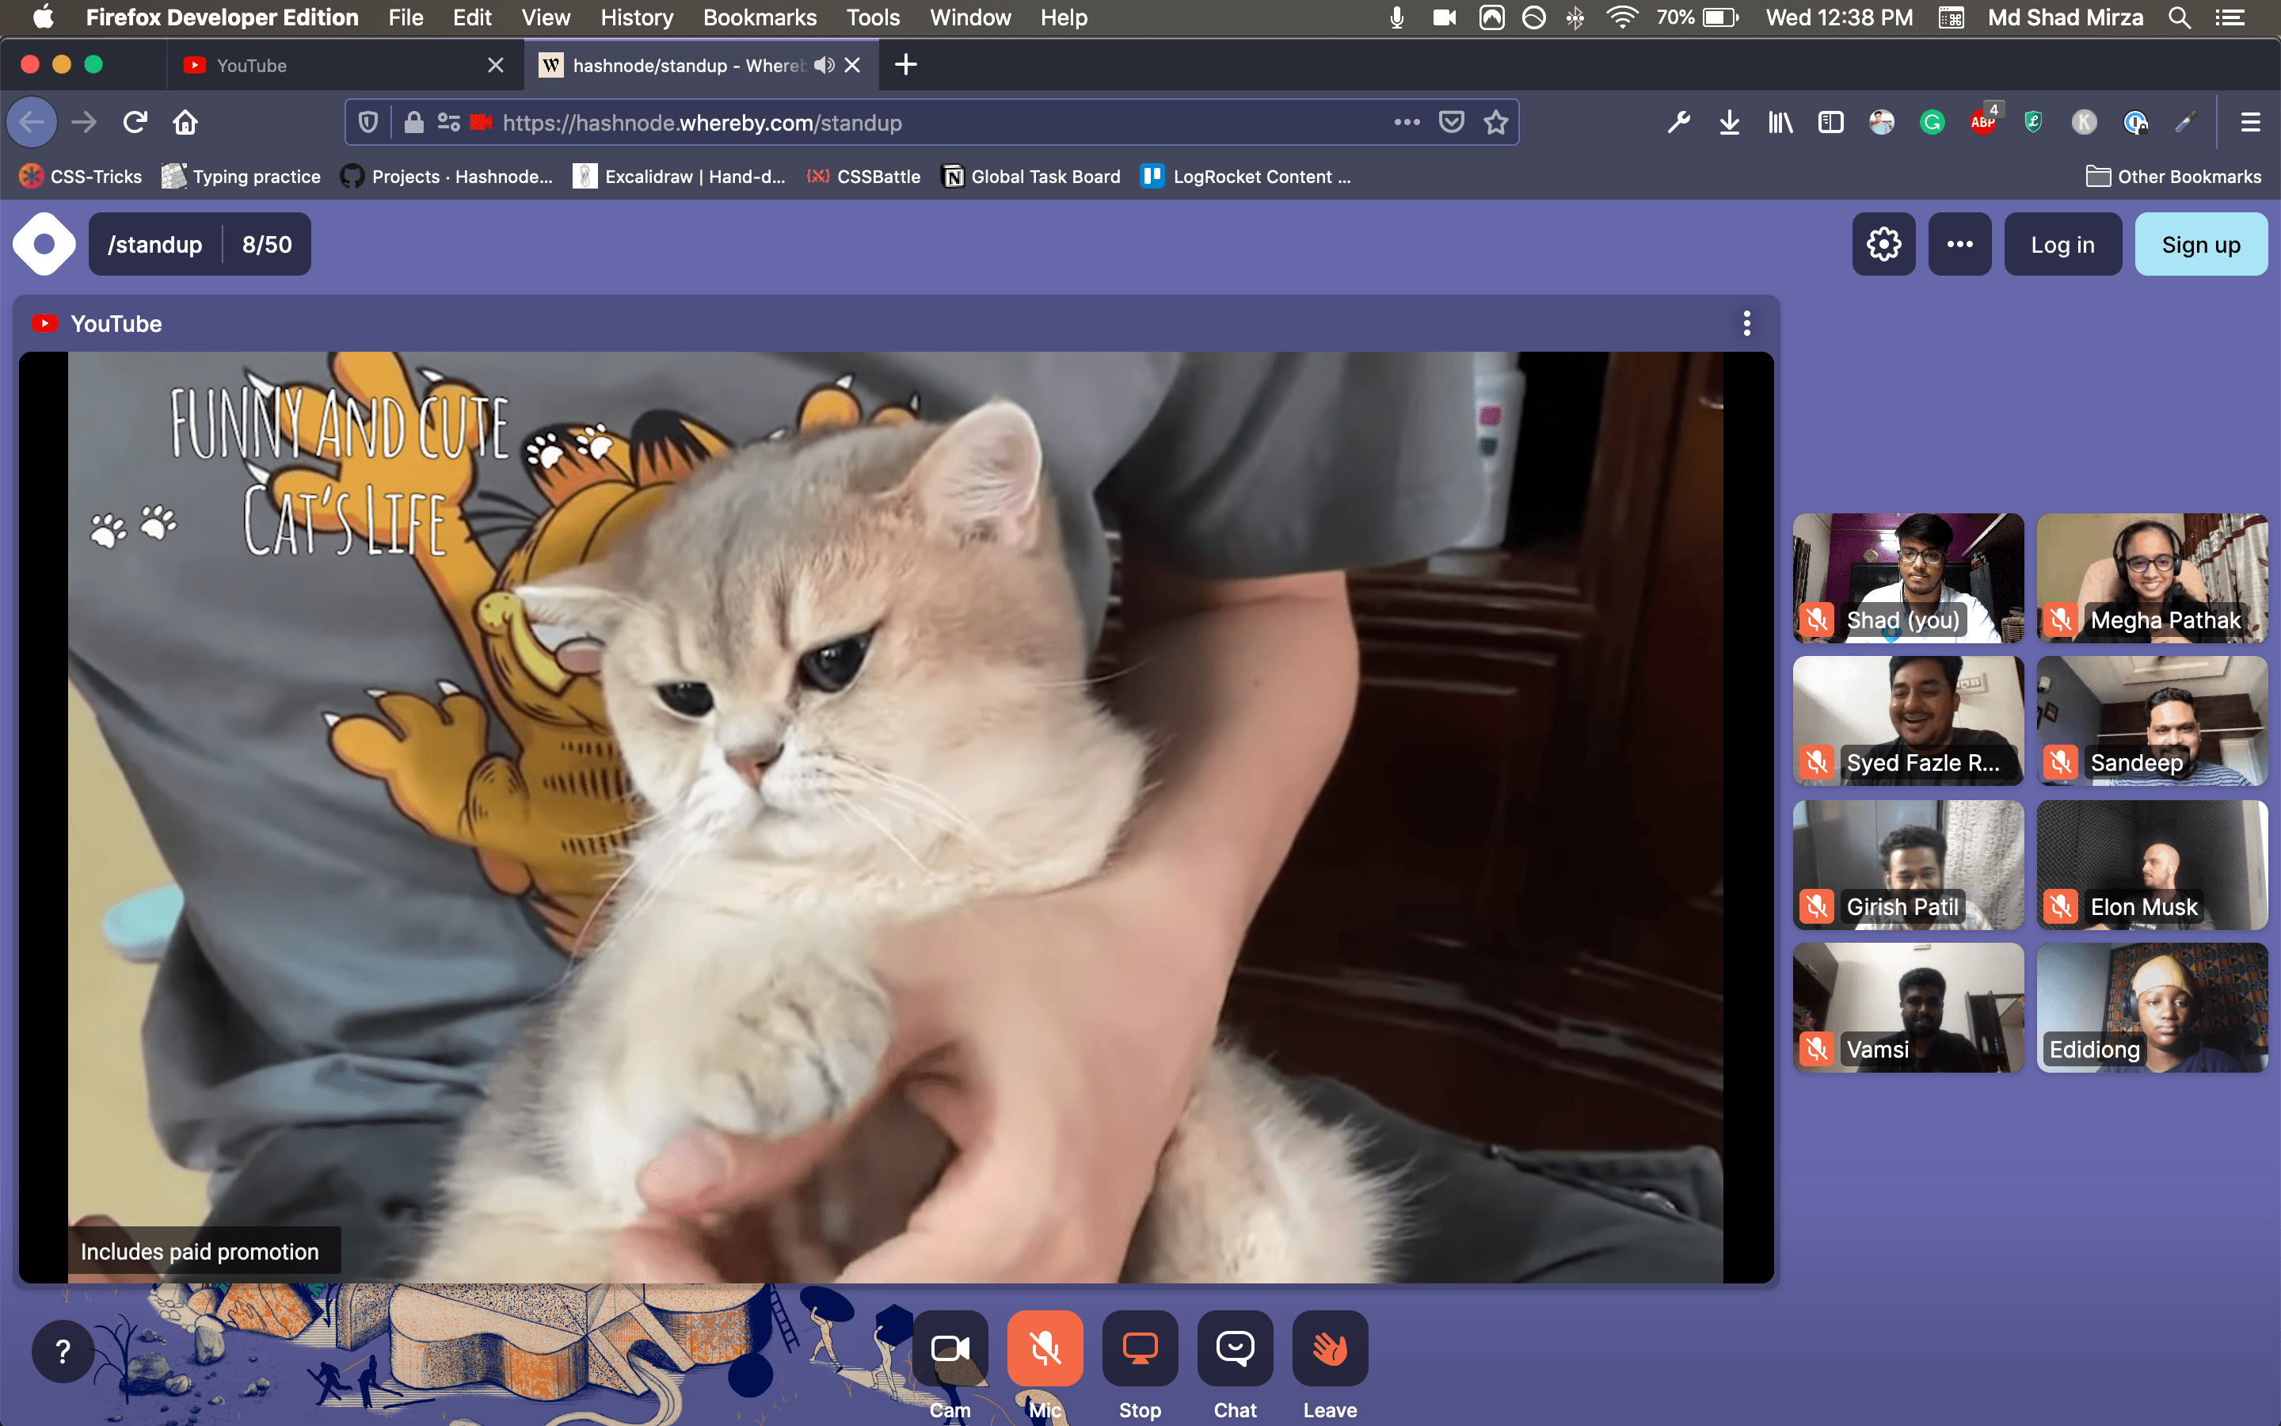Open the Chat panel
The image size is (2281, 1426).
(x=1234, y=1348)
